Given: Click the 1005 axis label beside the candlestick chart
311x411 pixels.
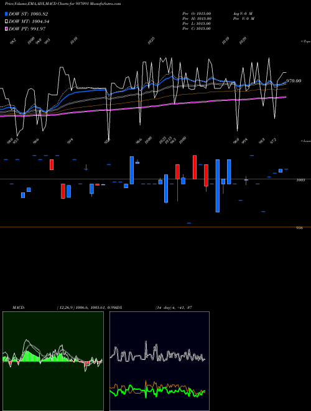Looking at the screenshot, I should click(300, 180).
